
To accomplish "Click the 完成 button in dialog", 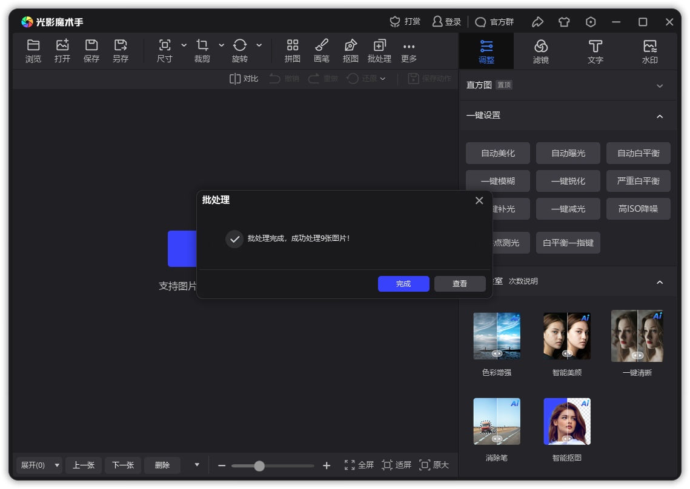I will [x=403, y=284].
